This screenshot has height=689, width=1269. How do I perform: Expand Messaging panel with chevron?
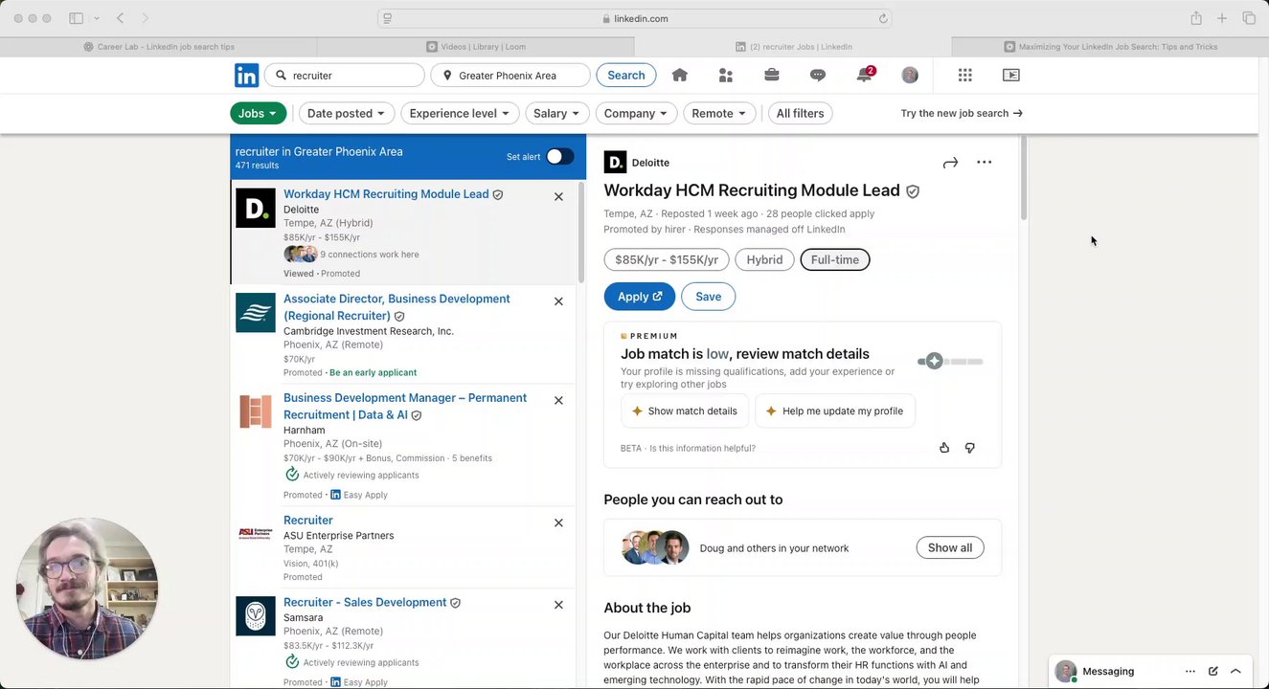tap(1236, 672)
